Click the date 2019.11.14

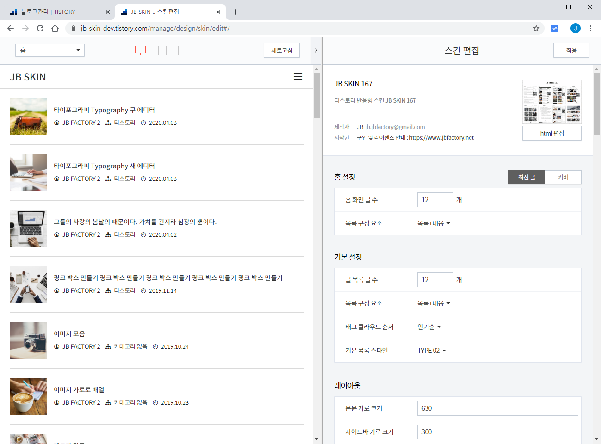pyautogui.click(x=163, y=290)
